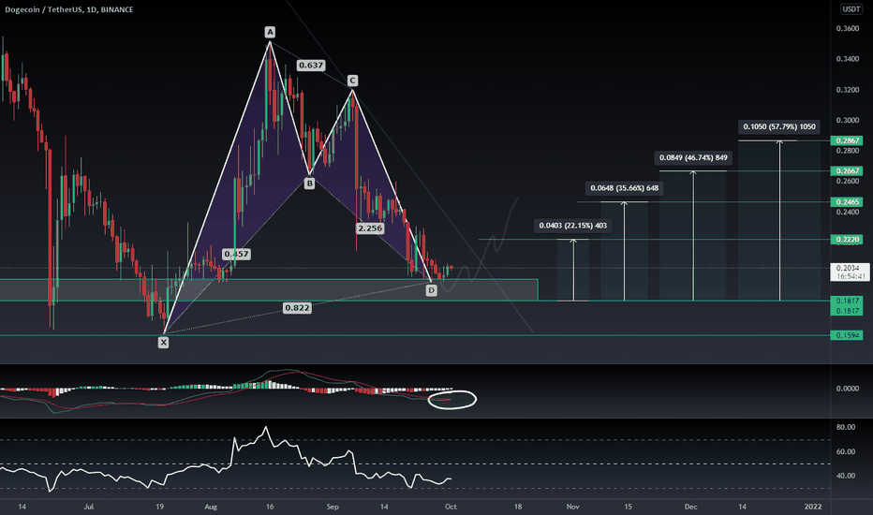Image resolution: width=873 pixels, height=515 pixels.
Task: Click the RSI 40.00 axis label
Action: 846,476
